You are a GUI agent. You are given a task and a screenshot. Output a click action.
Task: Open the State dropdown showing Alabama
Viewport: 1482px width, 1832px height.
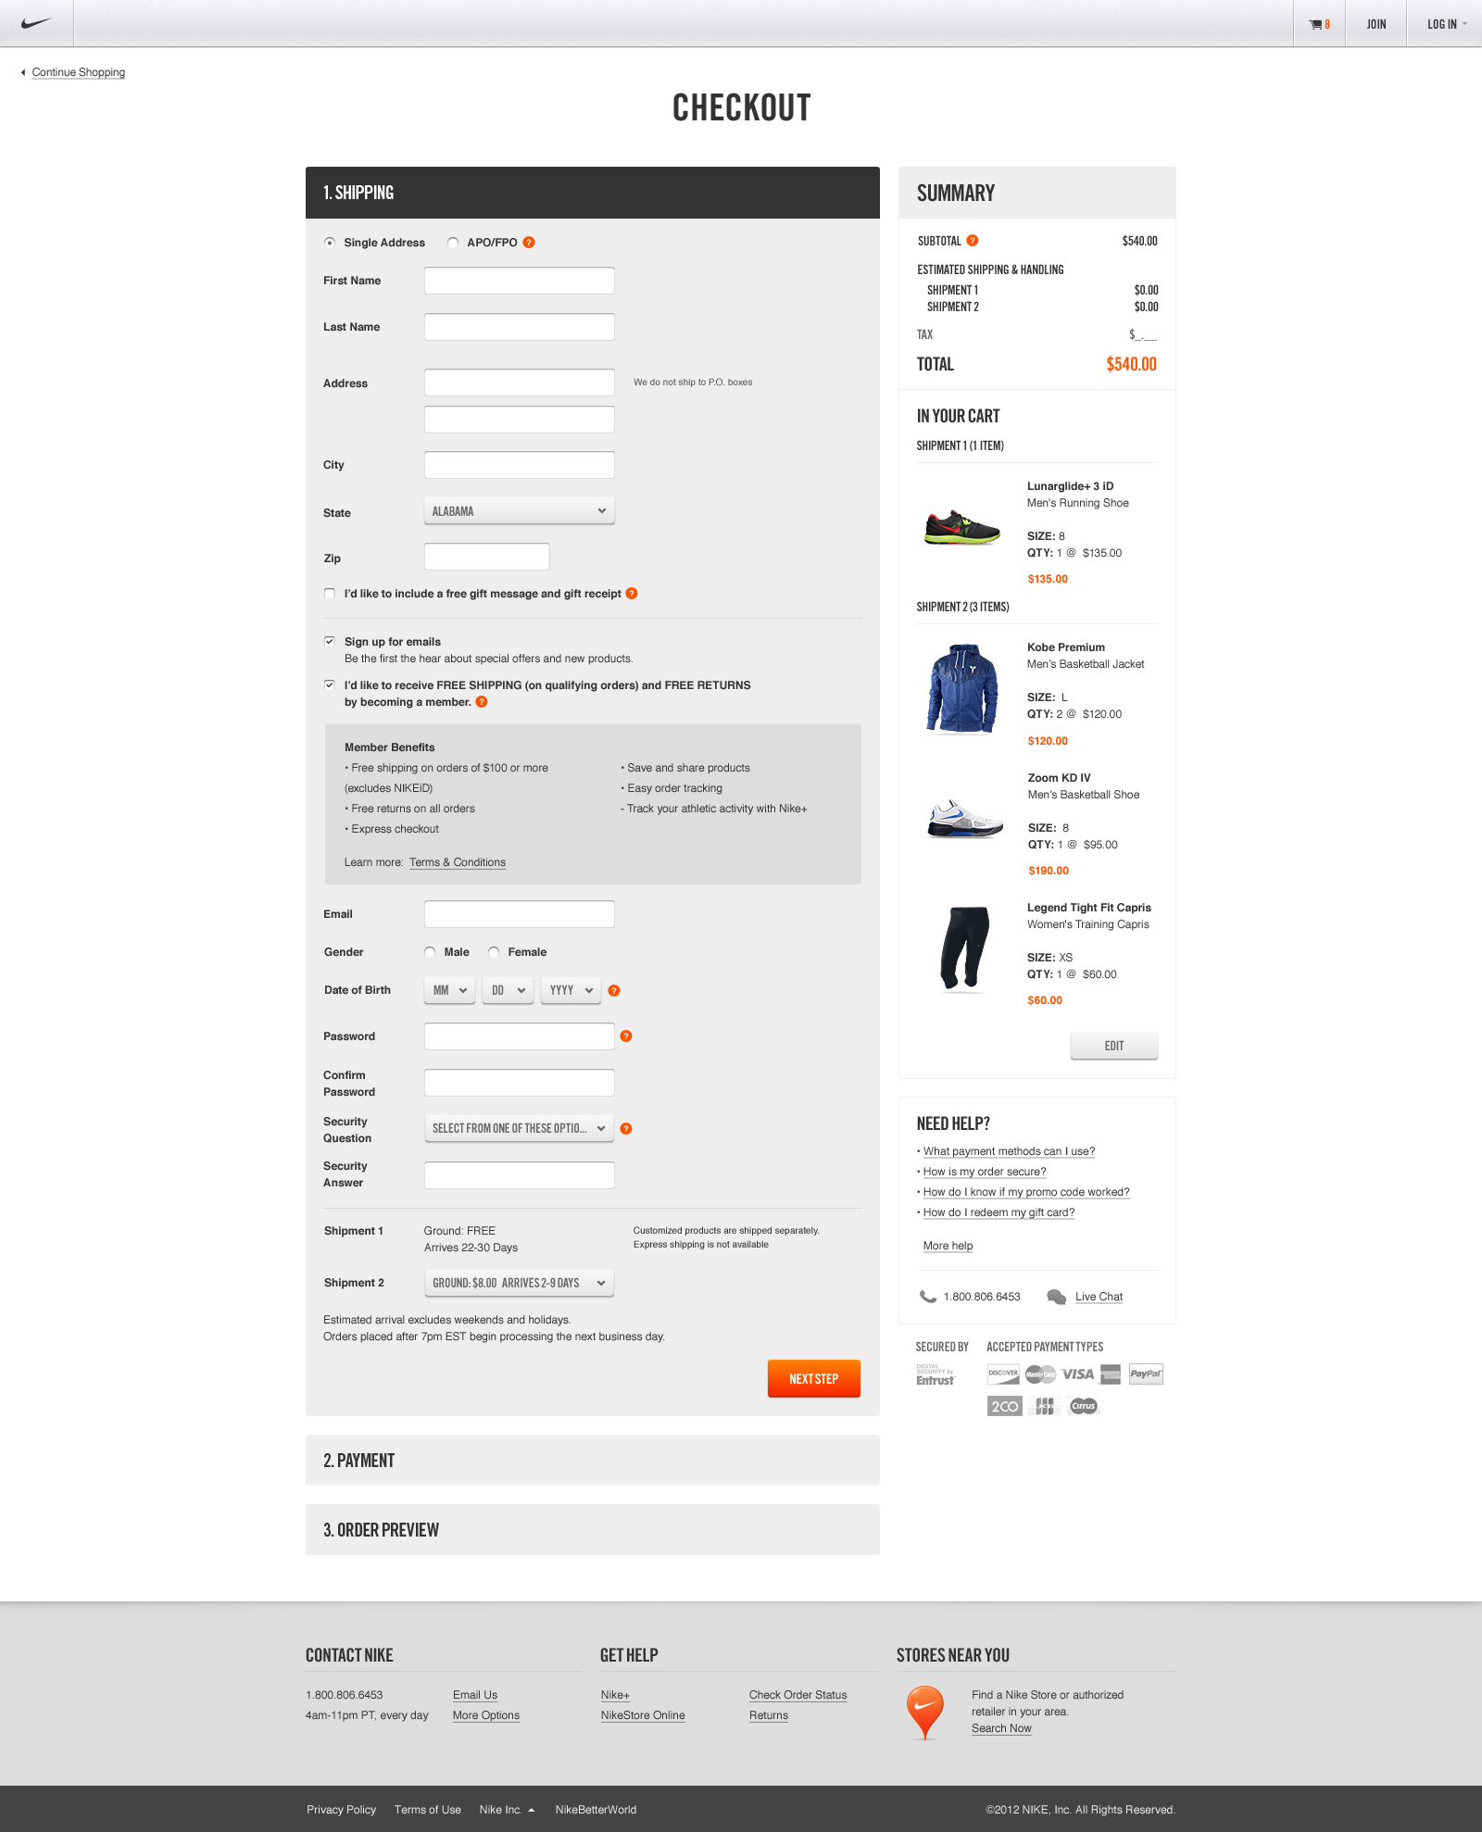[x=520, y=511]
